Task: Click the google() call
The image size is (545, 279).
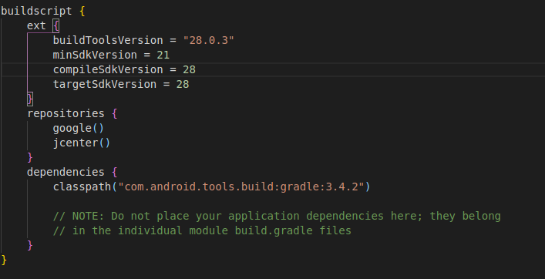Action: 79,128
